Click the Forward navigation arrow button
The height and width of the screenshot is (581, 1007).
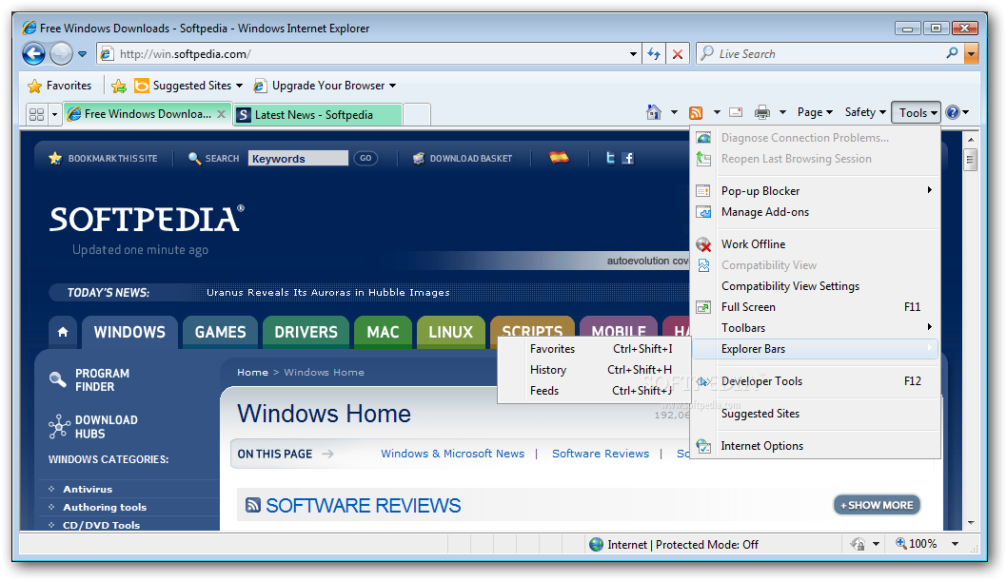(x=62, y=53)
